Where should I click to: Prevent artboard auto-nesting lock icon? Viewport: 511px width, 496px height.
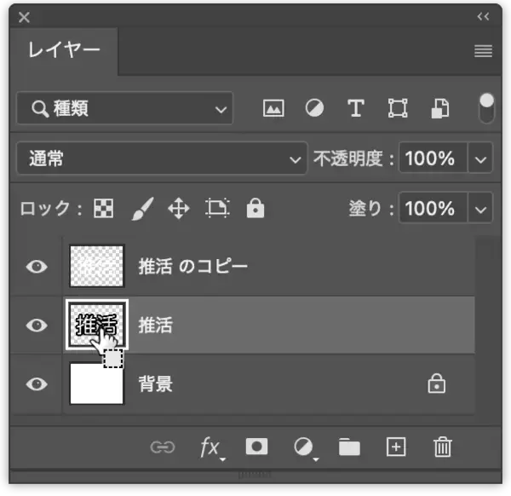[217, 208]
